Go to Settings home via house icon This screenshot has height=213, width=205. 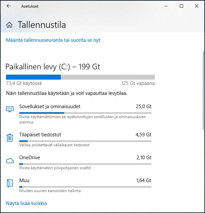point(9,25)
